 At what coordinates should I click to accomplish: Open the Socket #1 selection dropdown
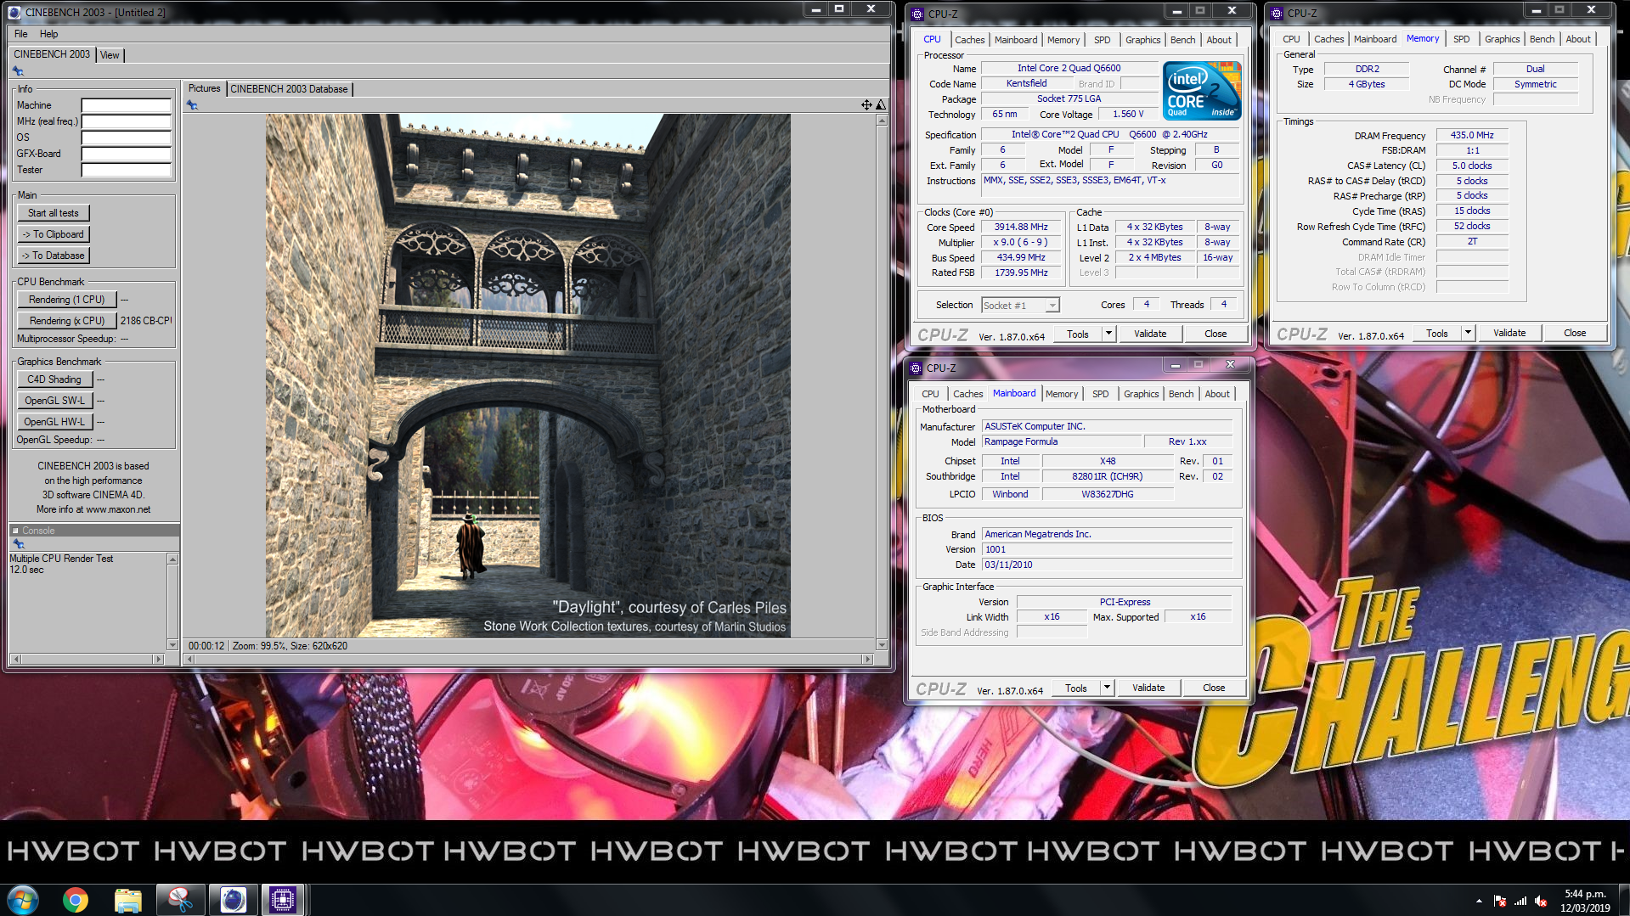click(x=1021, y=306)
